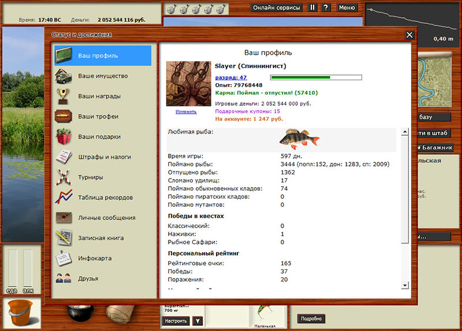The height and width of the screenshot is (331, 462).
Task: Click the mounted fish icon for Ваши трофеи
Action: point(64,117)
